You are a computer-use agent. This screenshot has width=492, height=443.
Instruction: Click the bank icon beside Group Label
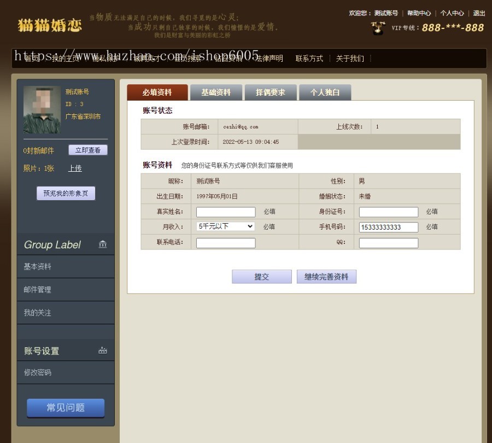click(103, 244)
